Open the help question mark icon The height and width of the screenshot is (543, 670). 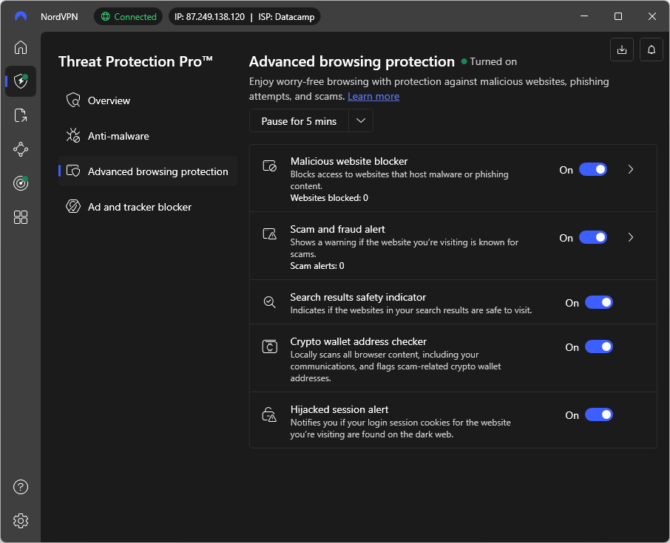click(21, 487)
